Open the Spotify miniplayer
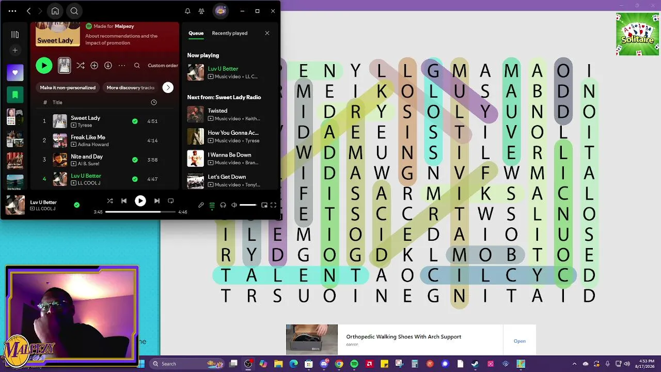The width and height of the screenshot is (661, 372). point(264,205)
